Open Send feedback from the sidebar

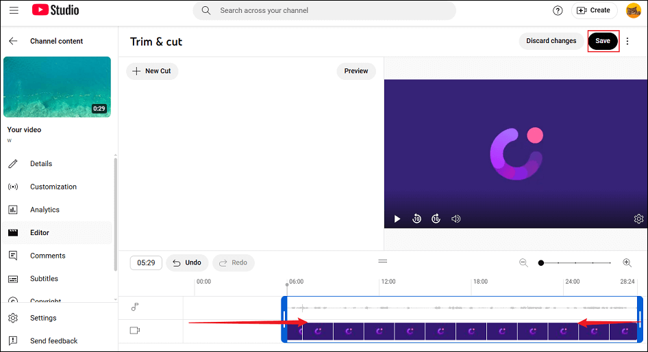click(58, 340)
